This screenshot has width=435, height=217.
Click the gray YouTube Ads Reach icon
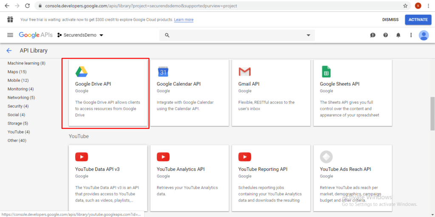(326, 157)
